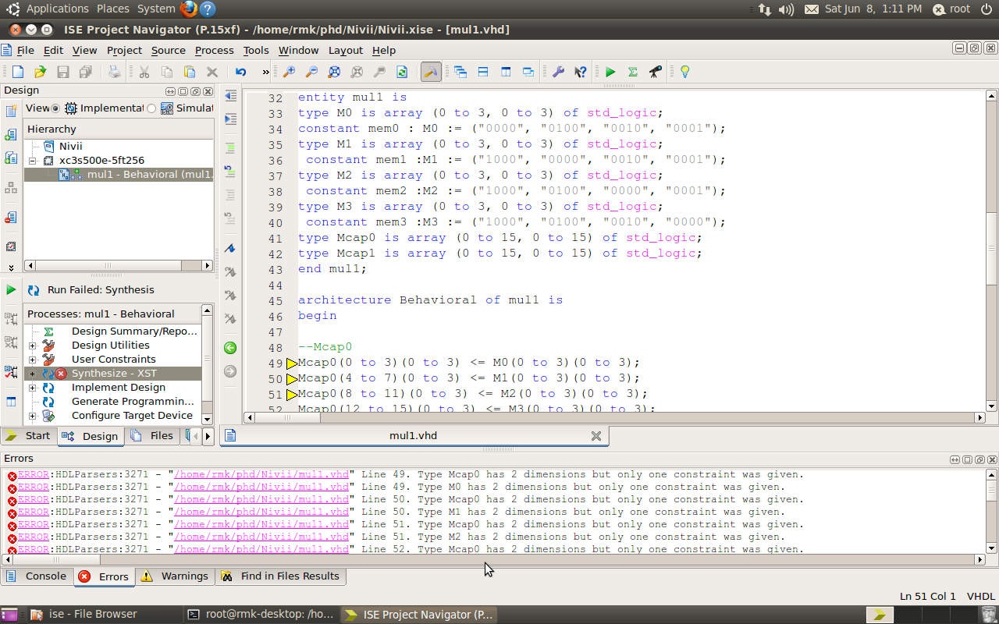Open the Design Summary sigma toolbar icon
Viewport: 999px width, 624px height.
click(633, 72)
